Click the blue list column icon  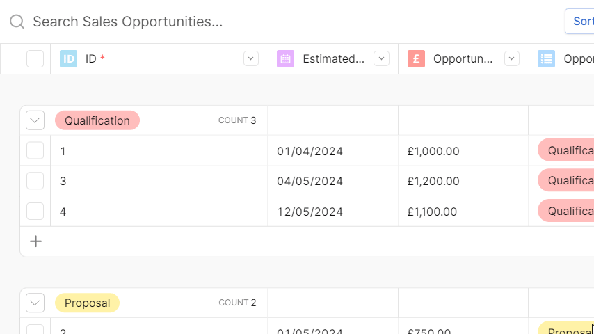coord(546,58)
